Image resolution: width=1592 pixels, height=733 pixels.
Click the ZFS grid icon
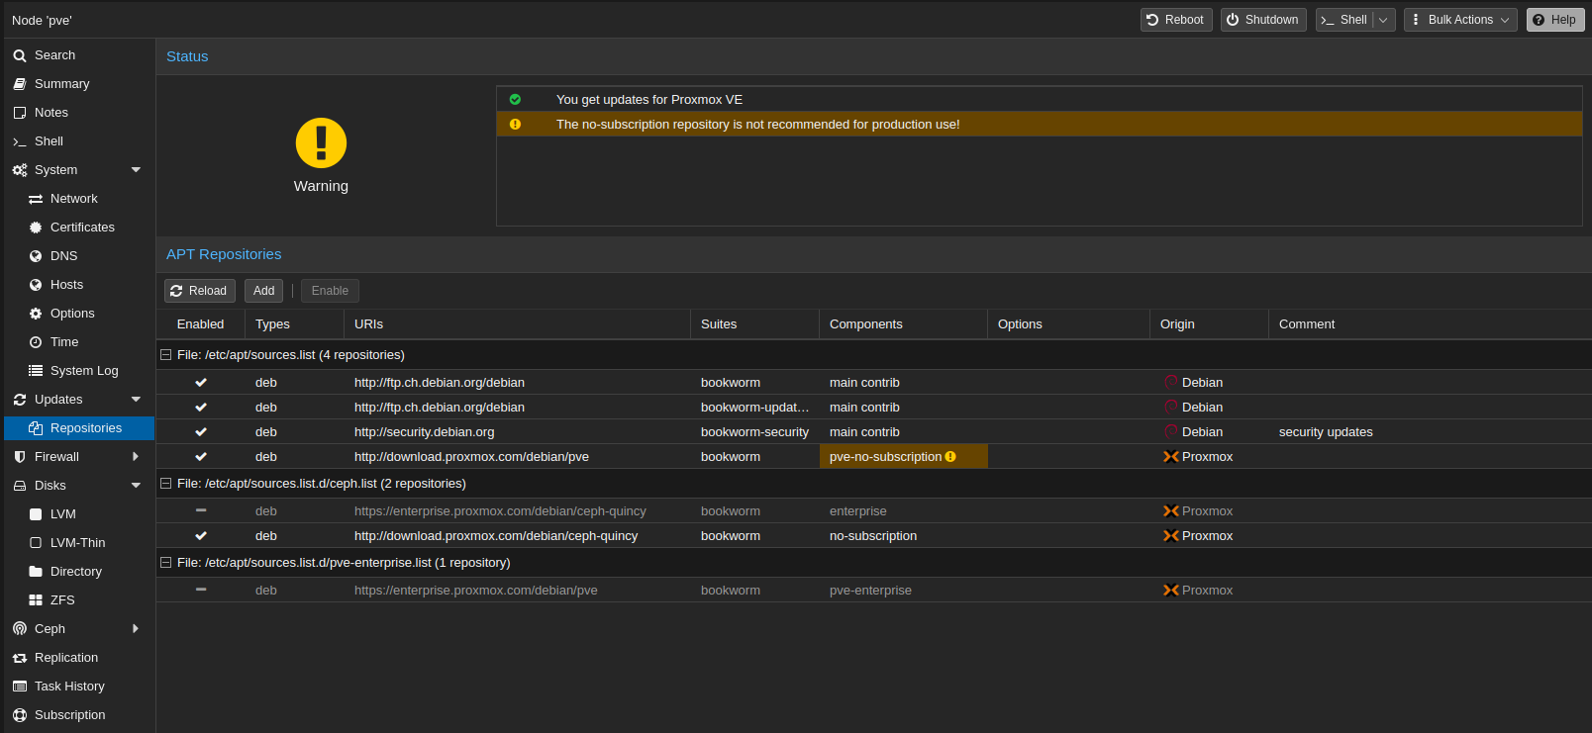(36, 600)
